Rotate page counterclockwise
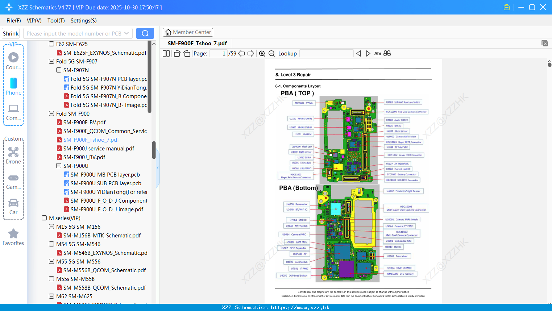Image resolution: width=552 pixels, height=311 pixels. (177, 53)
